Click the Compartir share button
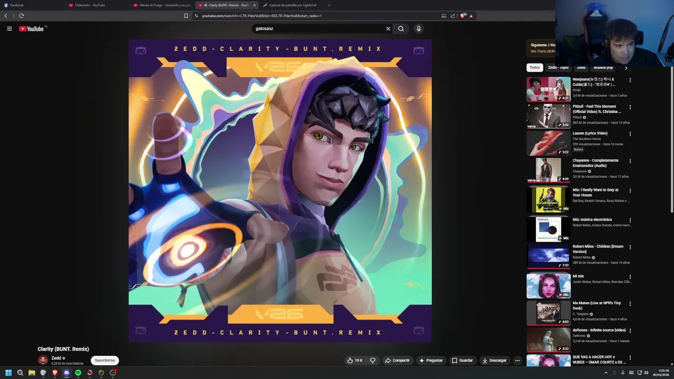Screen dimensions: 674x379 [397, 361]
